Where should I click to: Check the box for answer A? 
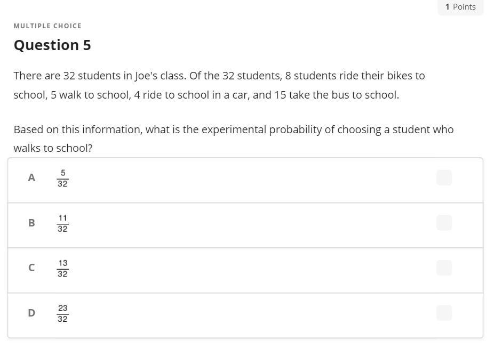click(444, 177)
